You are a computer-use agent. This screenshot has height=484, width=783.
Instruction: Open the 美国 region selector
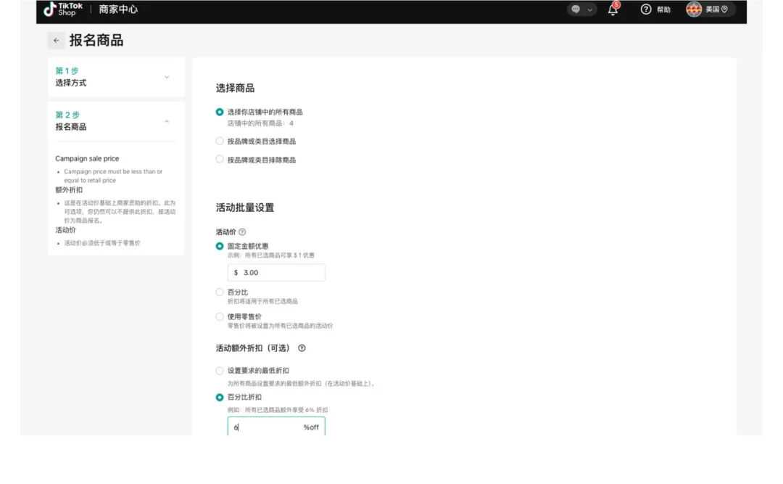[711, 9]
